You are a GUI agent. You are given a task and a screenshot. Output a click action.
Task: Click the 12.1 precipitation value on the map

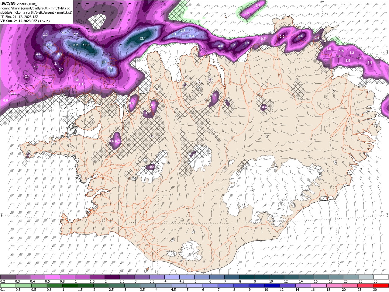(x=143, y=39)
